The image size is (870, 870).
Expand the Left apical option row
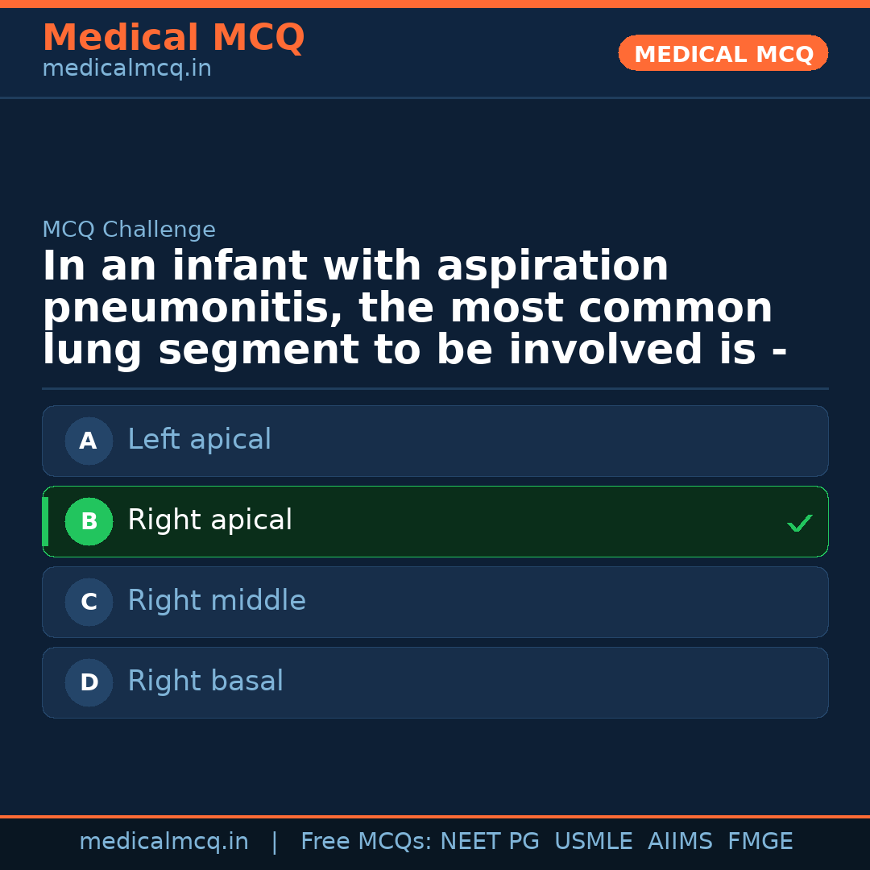tap(435, 441)
